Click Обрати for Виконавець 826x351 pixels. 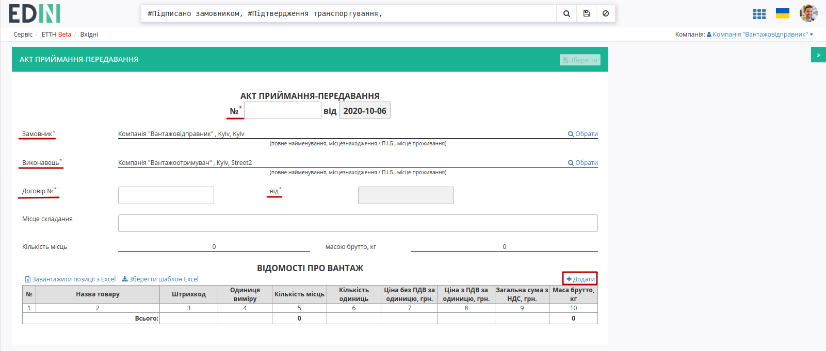(583, 162)
